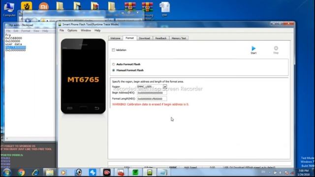Switch to the Download tab
Screen dimensions: 315x177
[x=144, y=38]
